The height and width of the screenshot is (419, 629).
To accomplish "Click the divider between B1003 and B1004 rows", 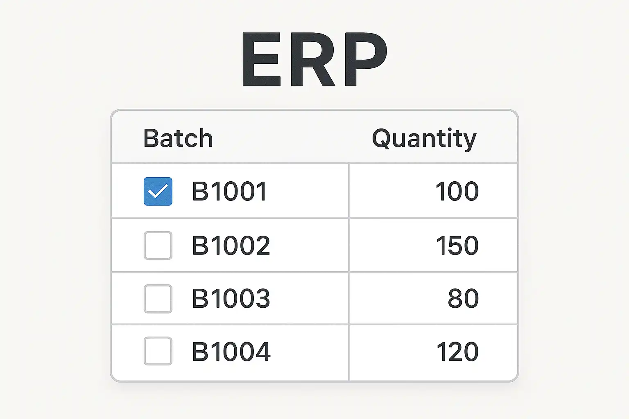I will 314,324.
